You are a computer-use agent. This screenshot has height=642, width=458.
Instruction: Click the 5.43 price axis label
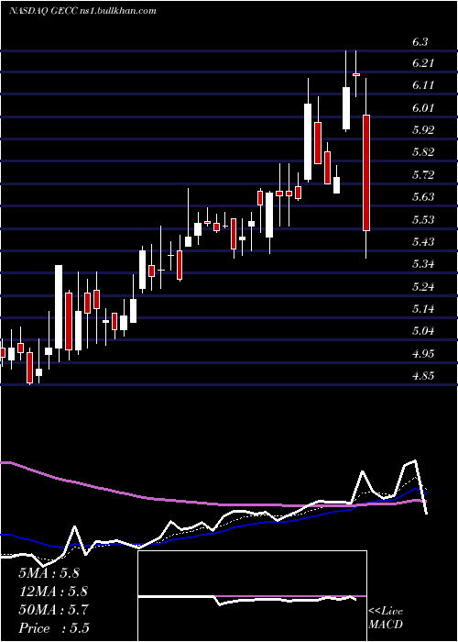coord(423,241)
